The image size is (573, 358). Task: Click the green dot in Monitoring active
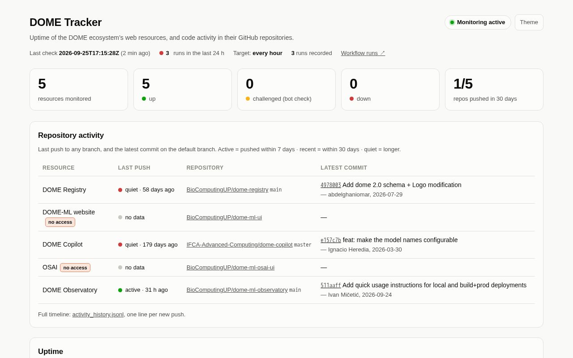452,22
